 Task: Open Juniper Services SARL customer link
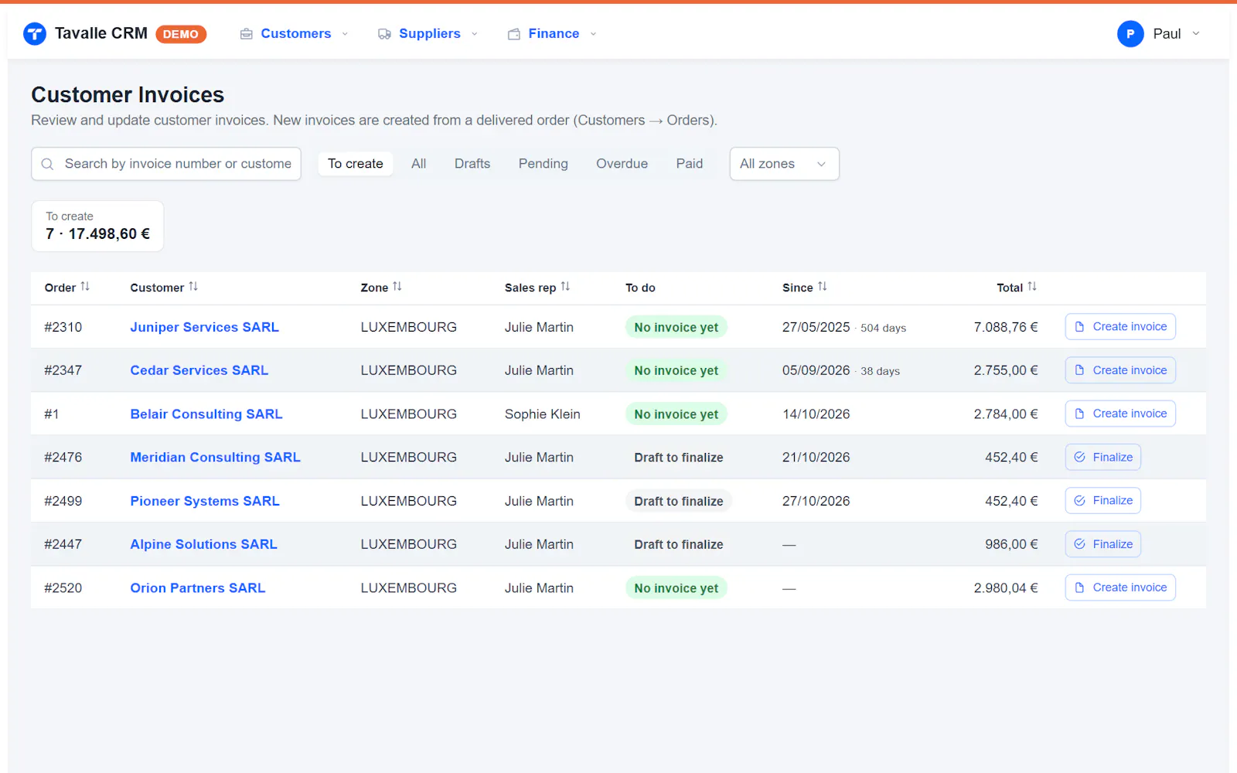[x=204, y=327]
